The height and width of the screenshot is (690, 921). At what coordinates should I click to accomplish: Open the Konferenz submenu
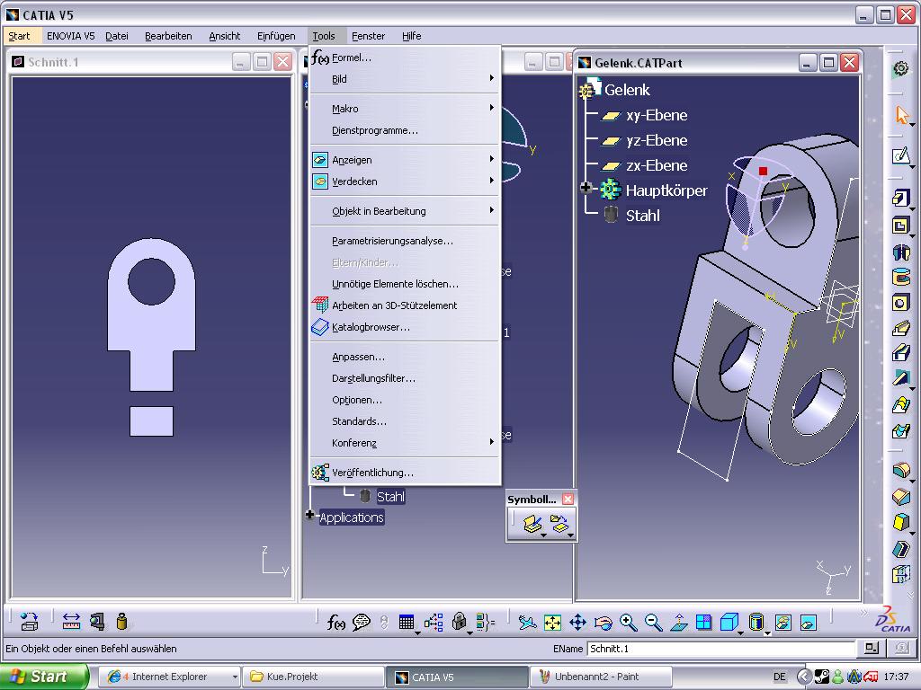(406, 443)
